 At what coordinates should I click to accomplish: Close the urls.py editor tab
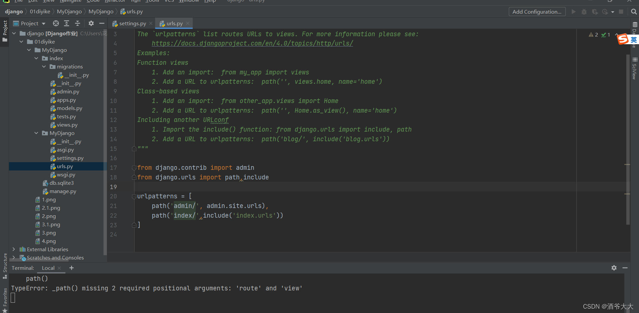click(x=188, y=23)
